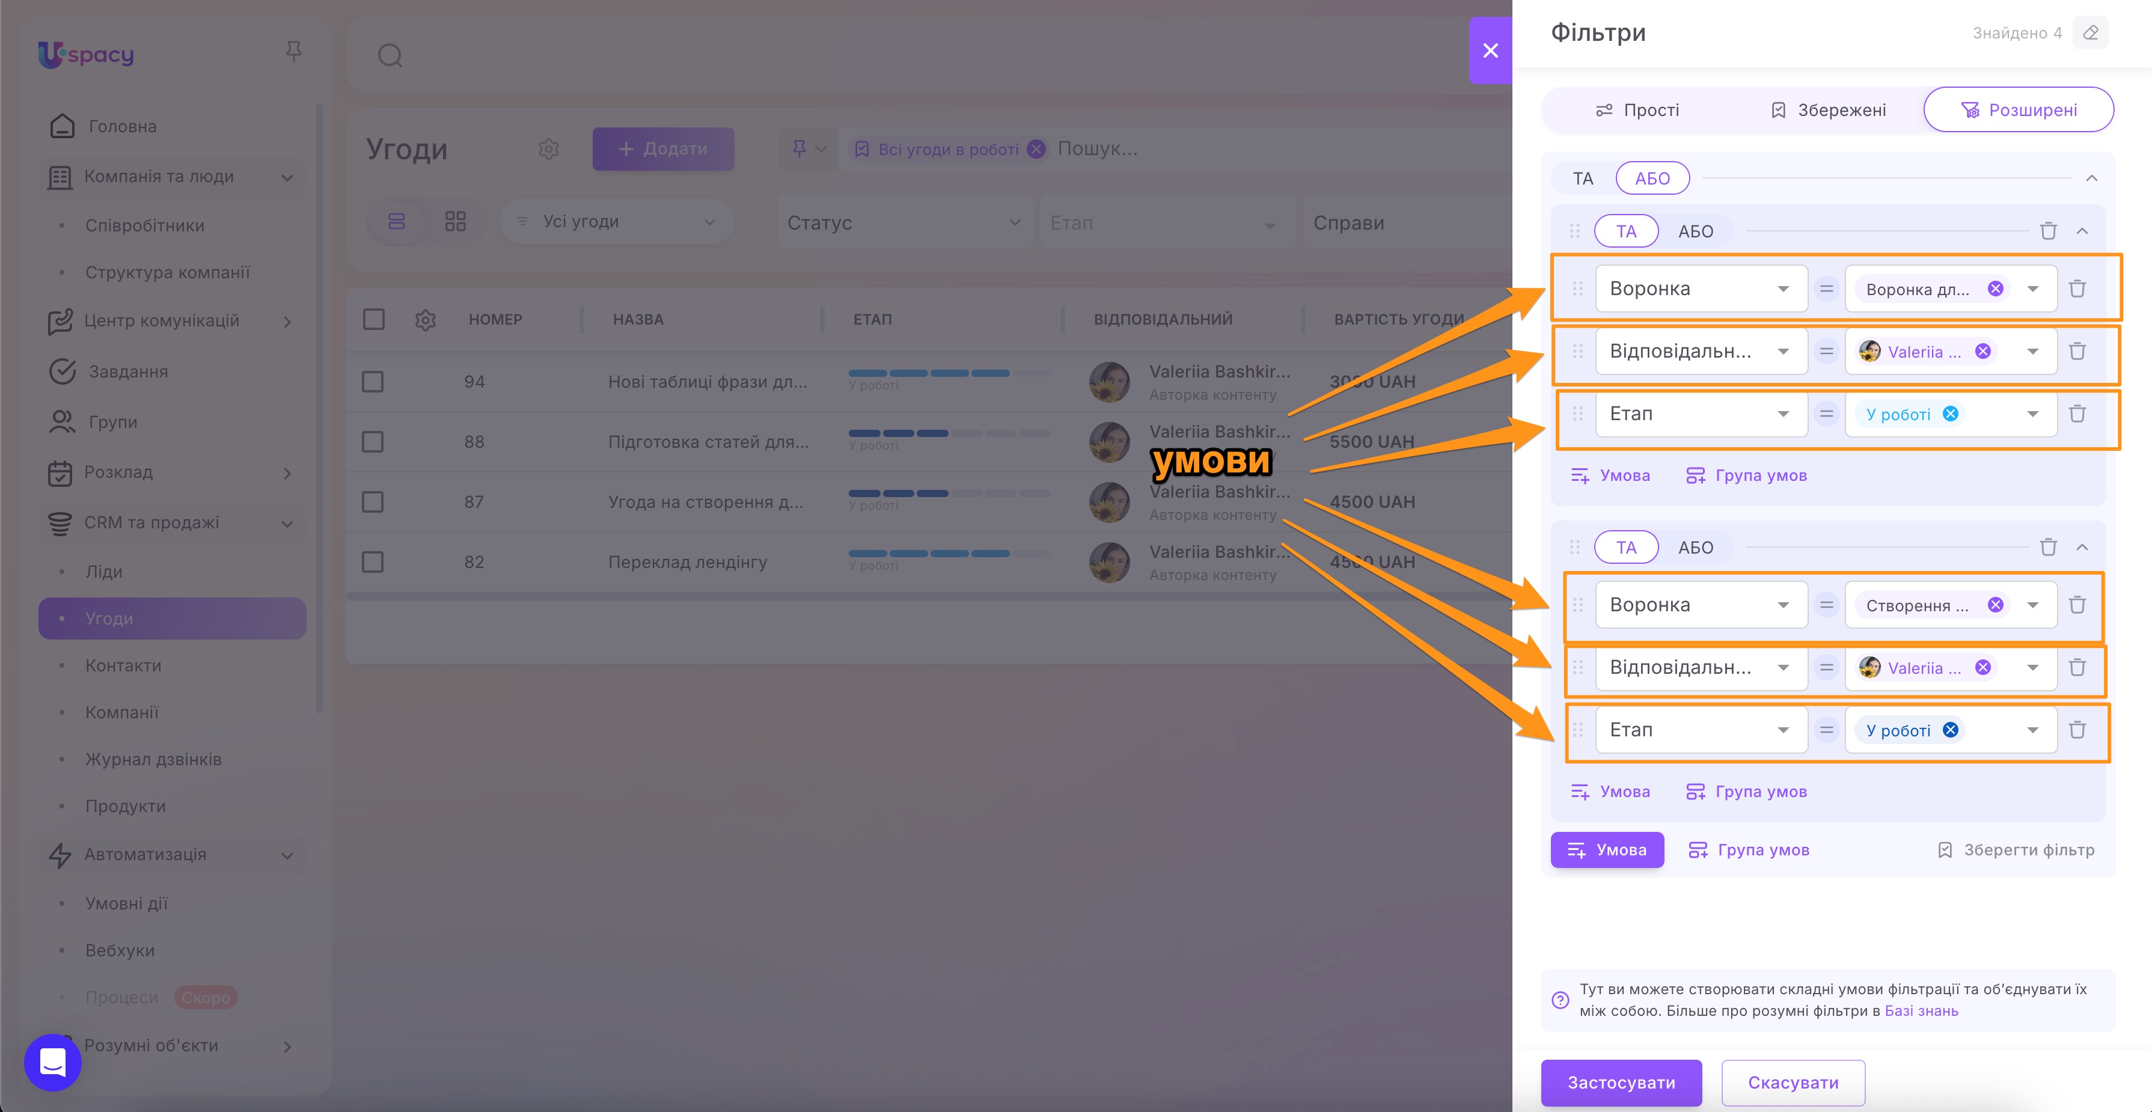Click stage progress bar of deal 88
The image size is (2152, 1112).
pyautogui.click(x=948, y=433)
